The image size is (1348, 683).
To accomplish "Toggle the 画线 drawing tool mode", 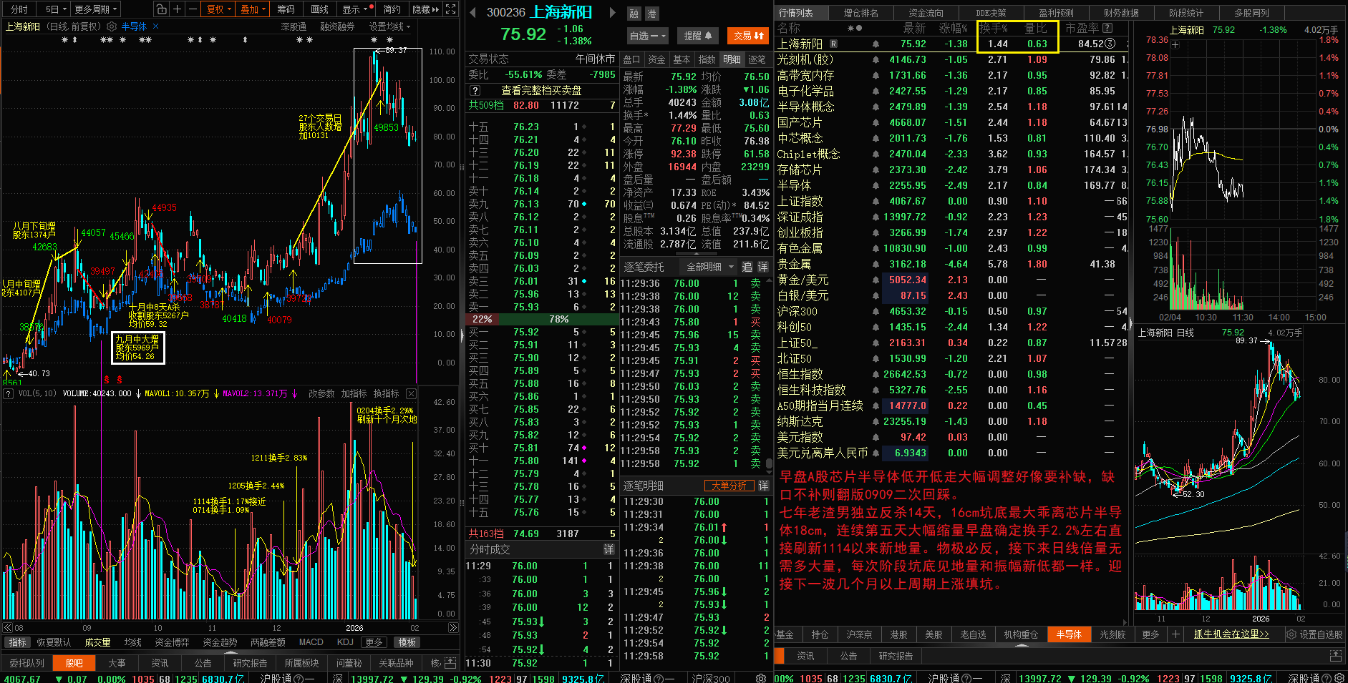I will tap(319, 9).
